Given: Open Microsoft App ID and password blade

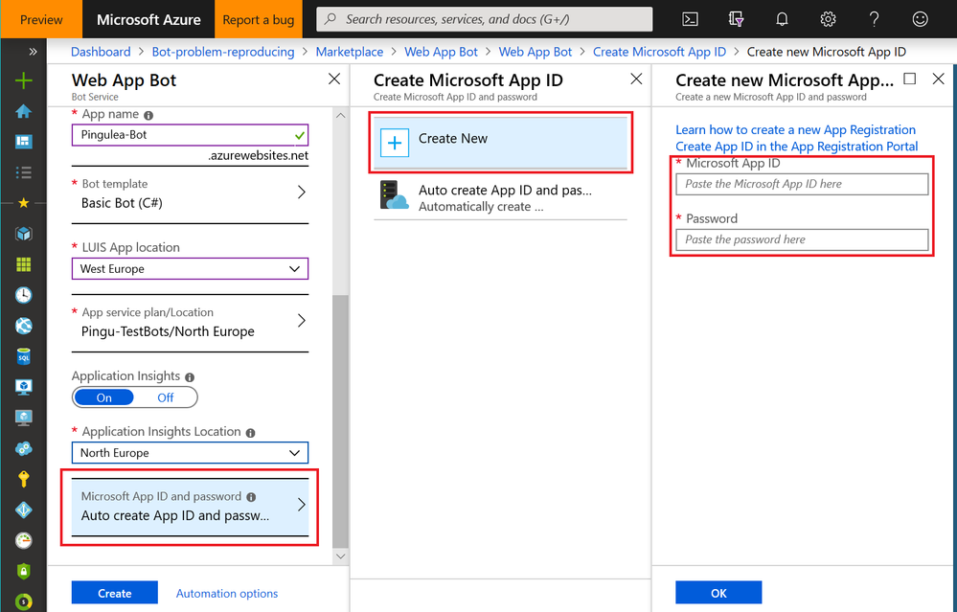Looking at the screenshot, I should point(190,507).
